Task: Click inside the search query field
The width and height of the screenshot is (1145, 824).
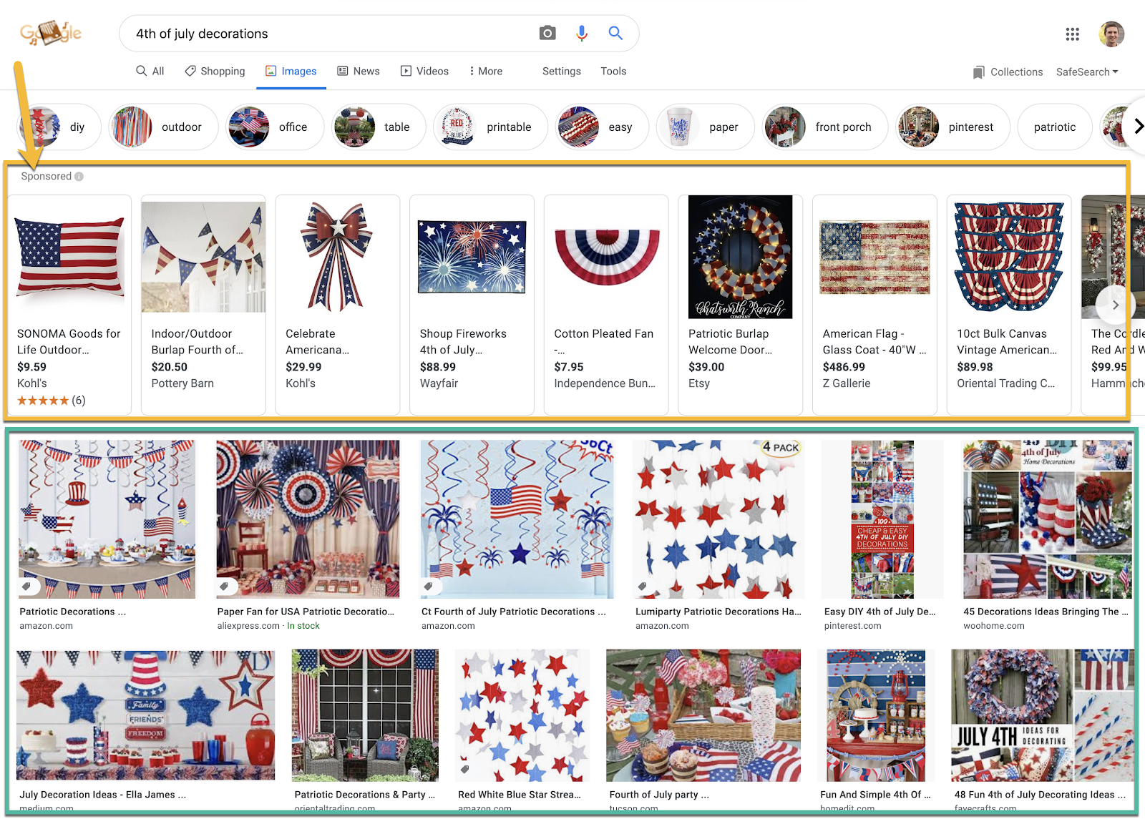Action: pos(329,34)
